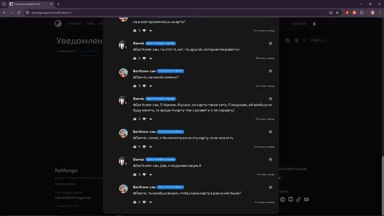Open the Каталог menu item
The height and width of the screenshot is (216, 384).
pyautogui.click(x=75, y=24)
